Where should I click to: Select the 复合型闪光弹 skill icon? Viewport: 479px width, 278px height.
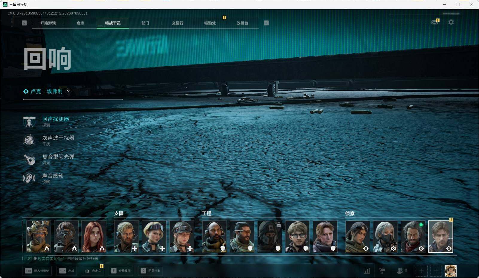coord(29,159)
